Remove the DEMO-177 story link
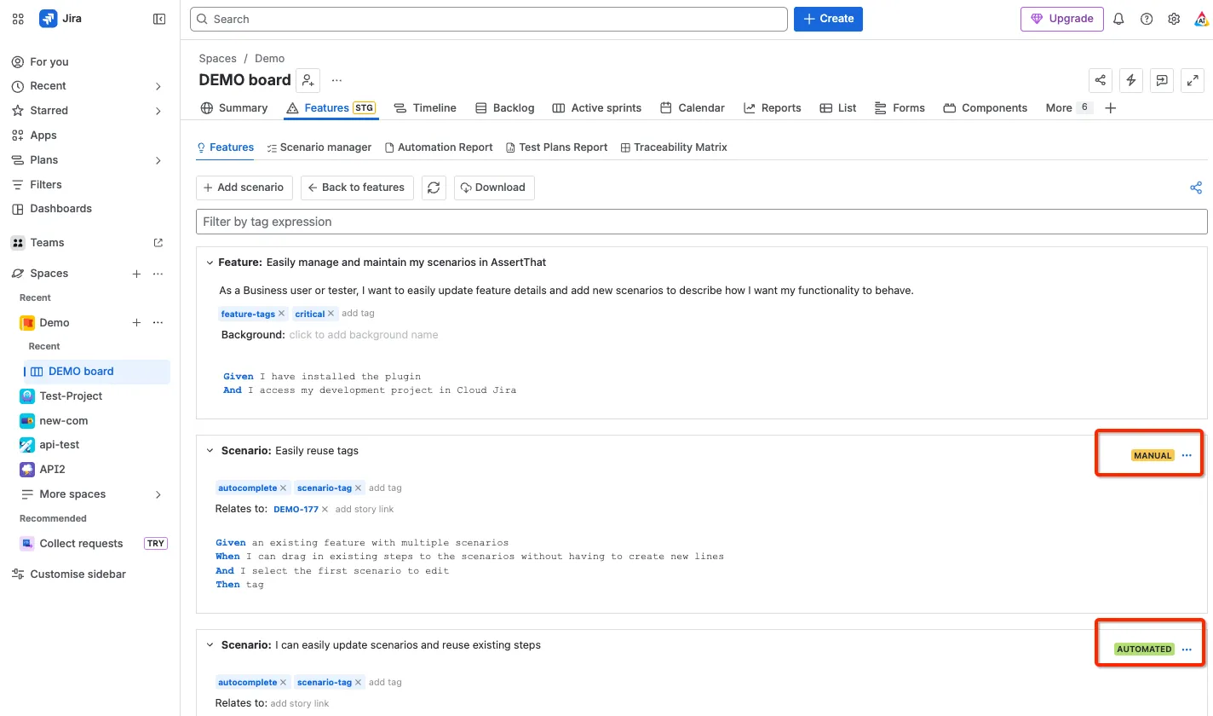The image size is (1213, 716). tap(325, 509)
